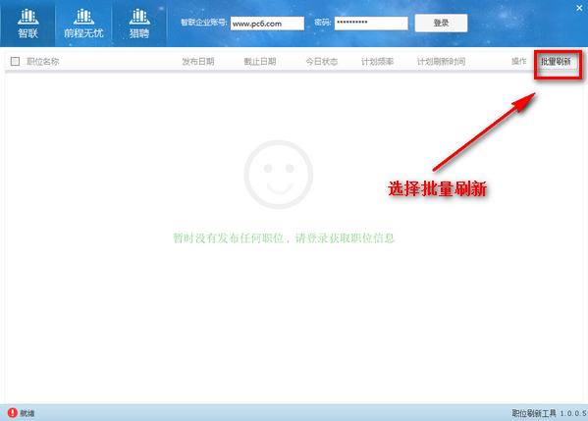Click the 密码 password field
Viewport: 588px width, 421px height.
click(x=371, y=24)
